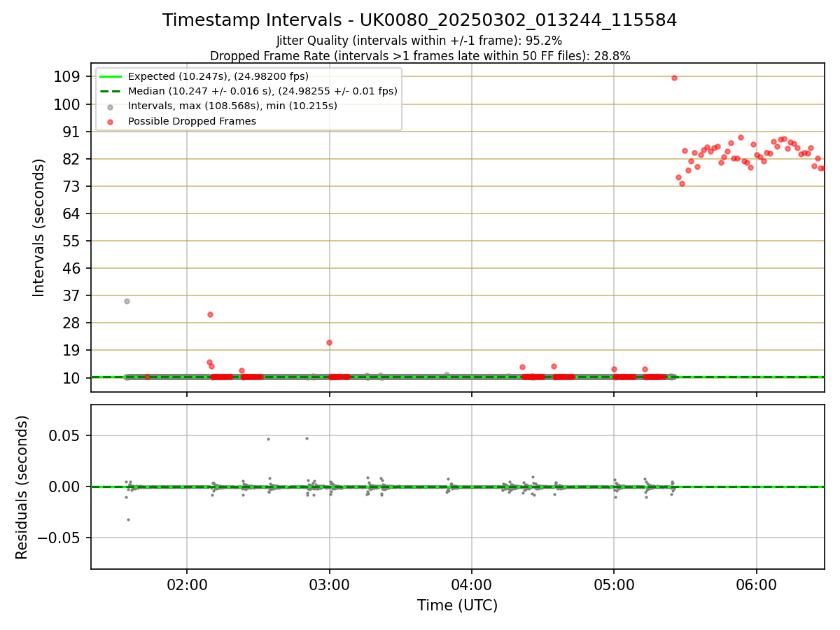840x630 pixels.
Task: Click the 100 y-axis tick label
Action: click(68, 104)
